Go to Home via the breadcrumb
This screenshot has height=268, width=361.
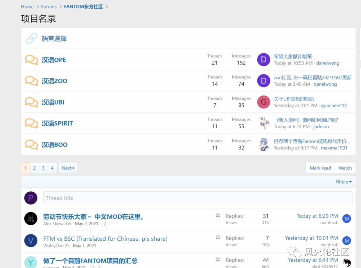pyautogui.click(x=27, y=6)
